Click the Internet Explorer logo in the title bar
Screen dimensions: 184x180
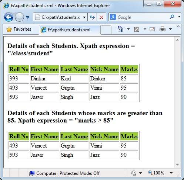coord(6,6)
